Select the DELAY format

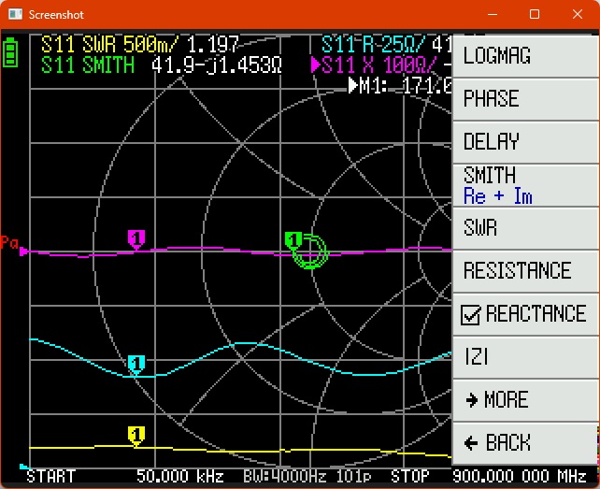point(525,141)
